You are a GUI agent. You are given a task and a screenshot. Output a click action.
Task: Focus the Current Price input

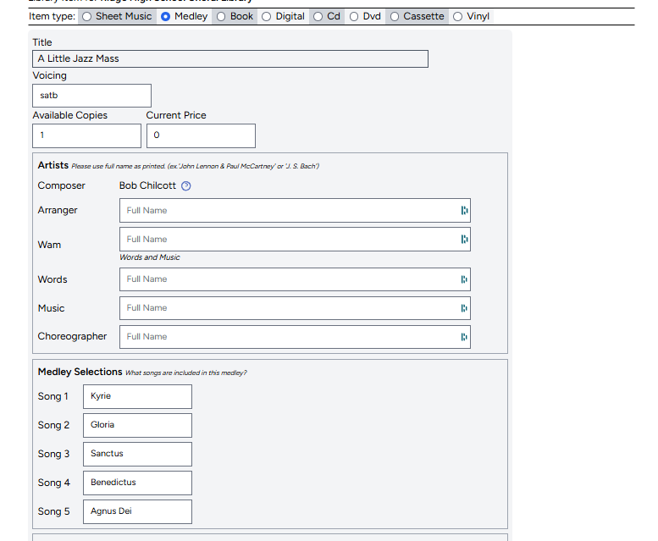click(201, 135)
